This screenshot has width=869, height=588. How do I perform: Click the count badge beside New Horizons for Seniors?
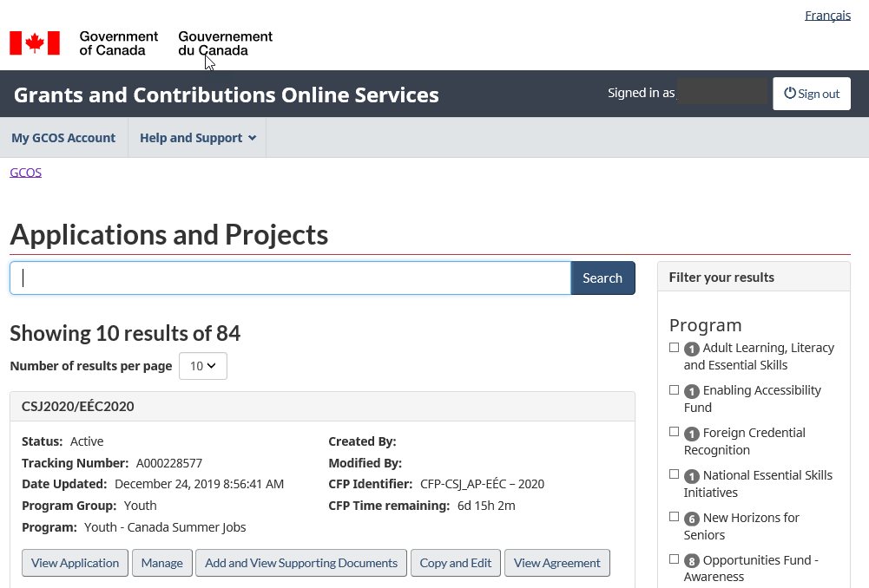click(x=692, y=519)
